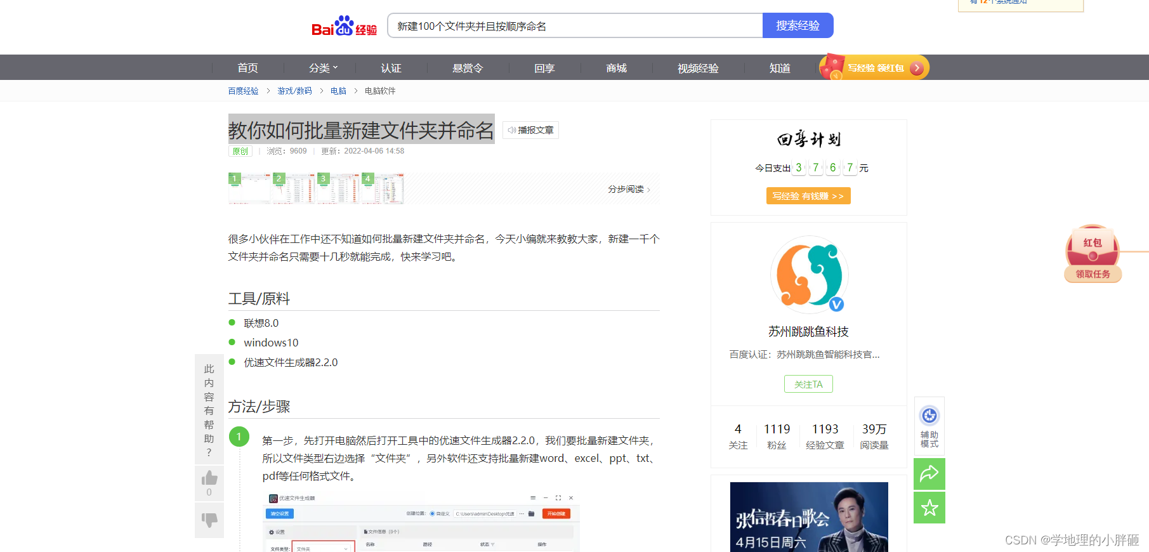Viewport: 1149px width, 552px height.
Task: Click the 播报文章 audio button
Action: 530,130
